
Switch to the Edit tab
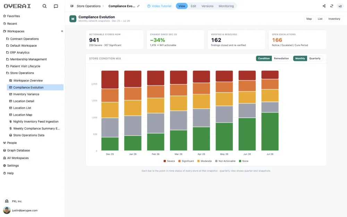tap(193, 6)
